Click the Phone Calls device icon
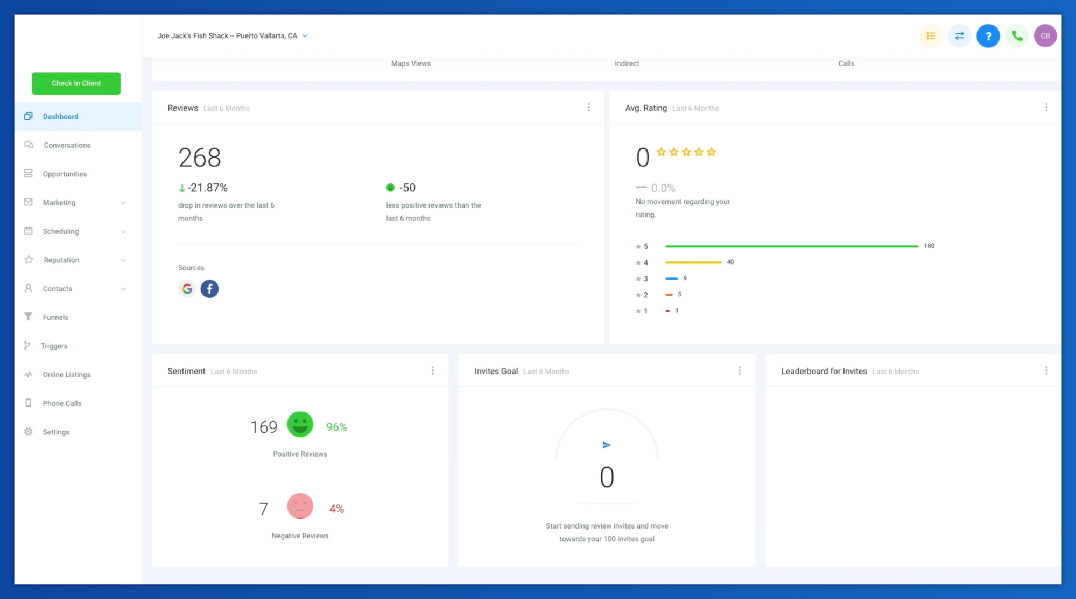Image resolution: width=1076 pixels, height=599 pixels. tap(29, 403)
